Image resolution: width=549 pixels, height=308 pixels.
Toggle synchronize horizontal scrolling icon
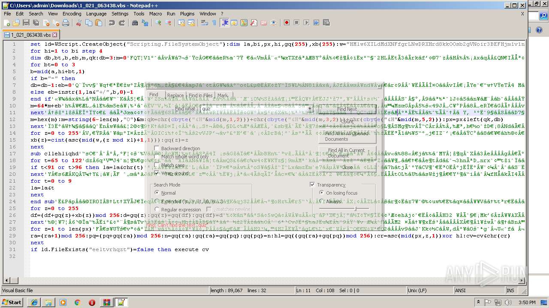(191, 23)
